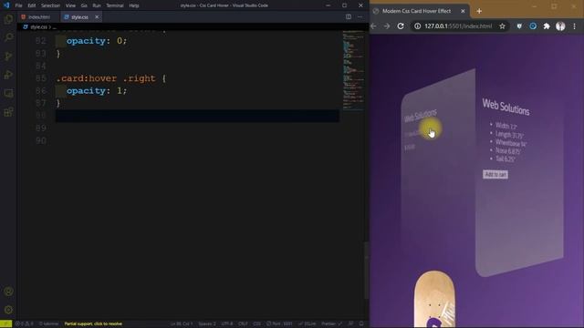
Task: Open the Extensions view
Action: (8, 111)
